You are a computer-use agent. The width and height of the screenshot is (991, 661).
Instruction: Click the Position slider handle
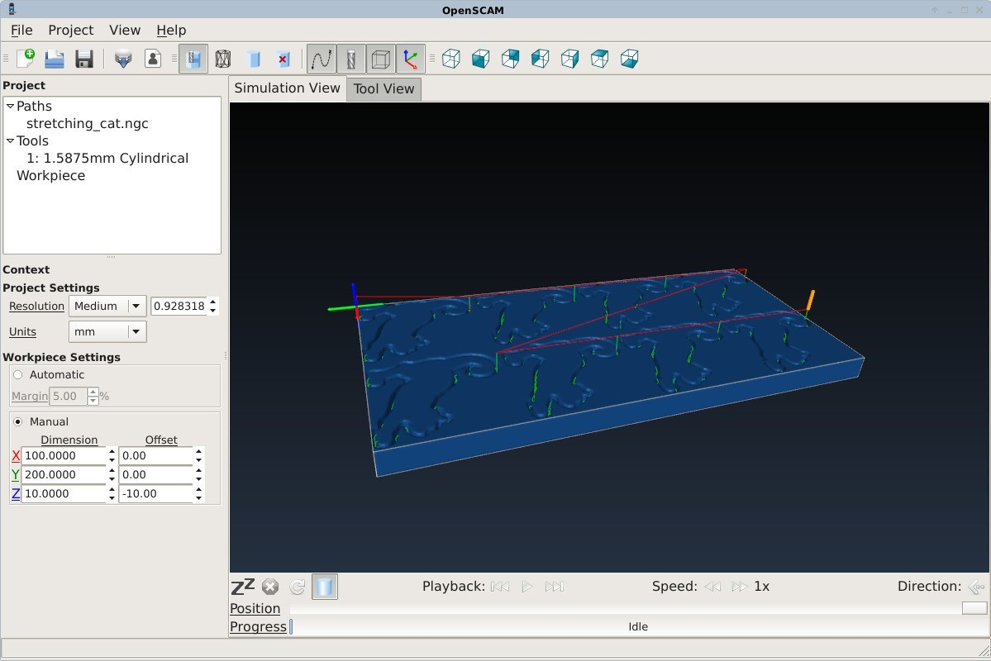tap(974, 609)
